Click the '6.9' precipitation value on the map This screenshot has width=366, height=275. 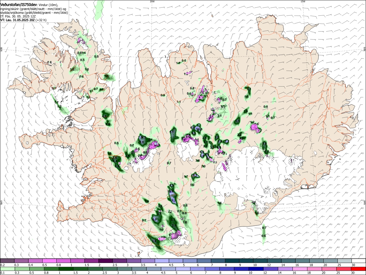[x=192, y=127]
